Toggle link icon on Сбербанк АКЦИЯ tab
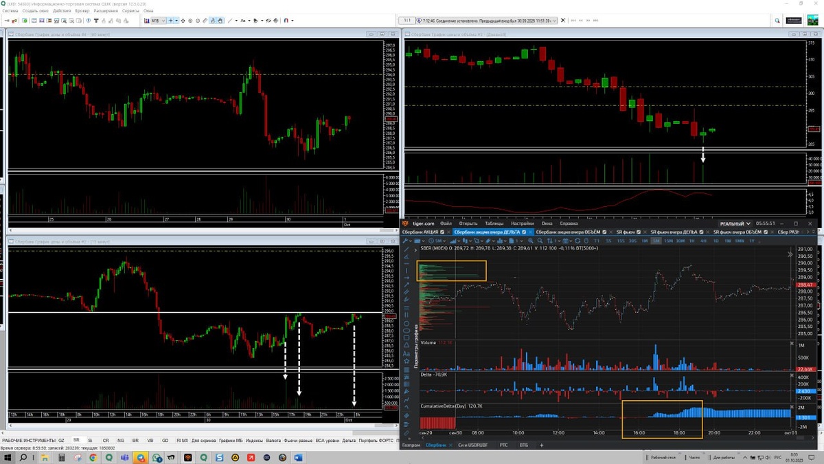This screenshot has height=464, width=824. tap(442, 232)
